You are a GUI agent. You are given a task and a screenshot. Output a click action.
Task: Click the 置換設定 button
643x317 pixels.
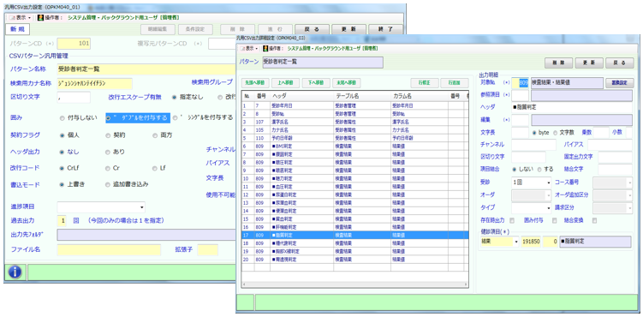(x=620, y=82)
